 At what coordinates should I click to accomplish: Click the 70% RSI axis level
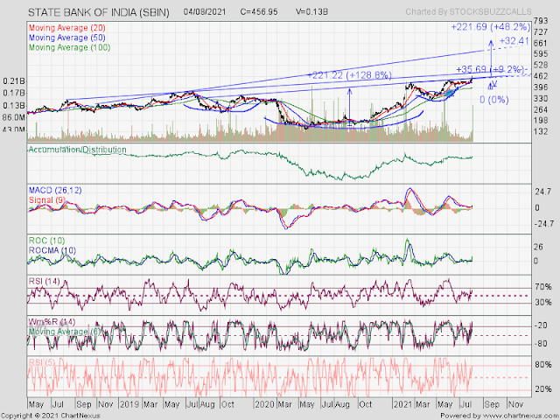pyautogui.click(x=543, y=287)
